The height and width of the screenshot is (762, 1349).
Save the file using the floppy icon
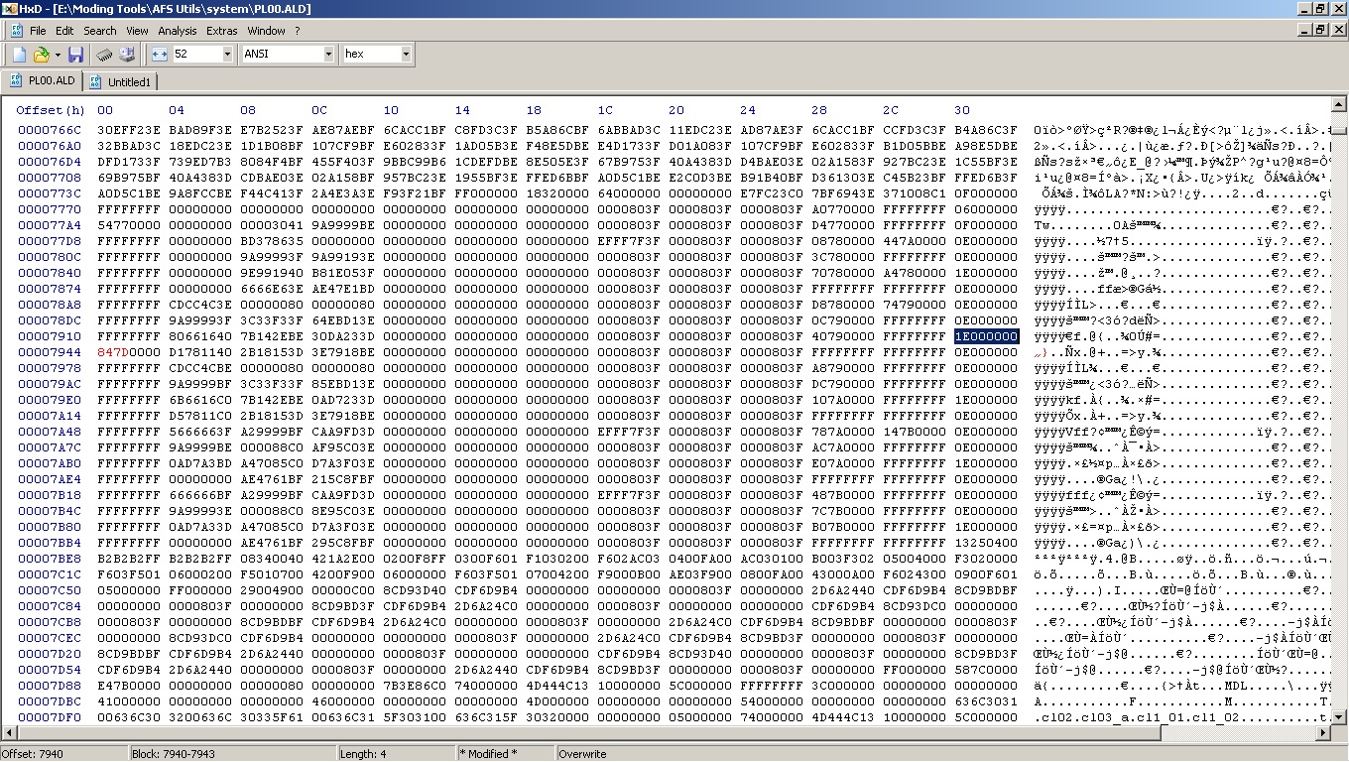point(75,54)
